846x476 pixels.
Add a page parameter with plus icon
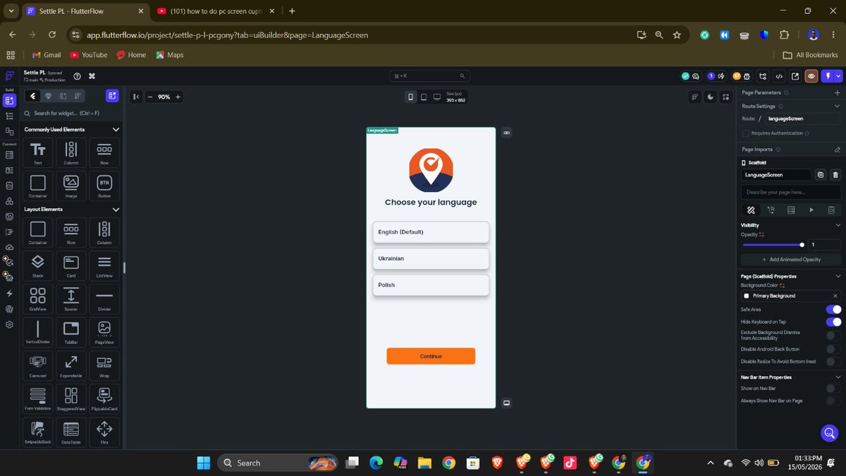click(837, 92)
